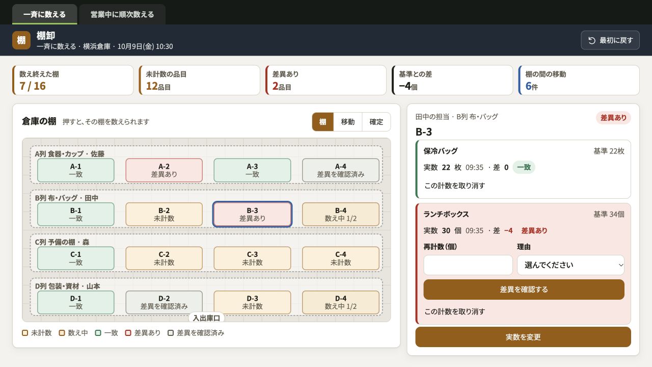Switch to 営業中に順次数える tab
The image size is (652, 367).
(122, 14)
